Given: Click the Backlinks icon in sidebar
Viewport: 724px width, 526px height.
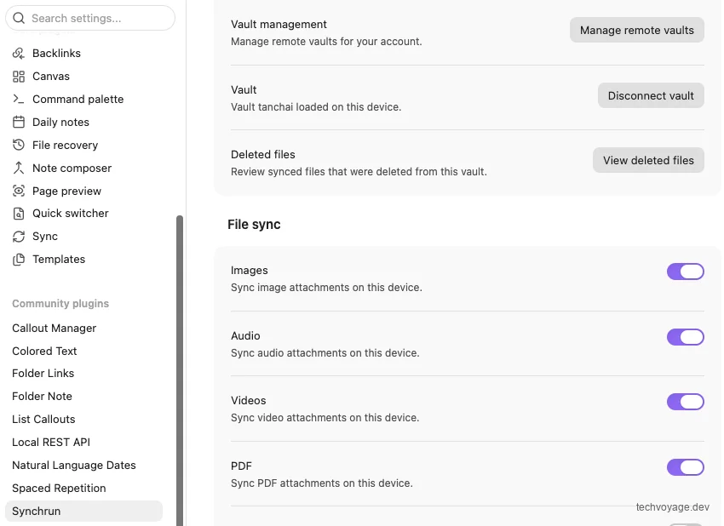Looking at the screenshot, I should click(x=19, y=53).
